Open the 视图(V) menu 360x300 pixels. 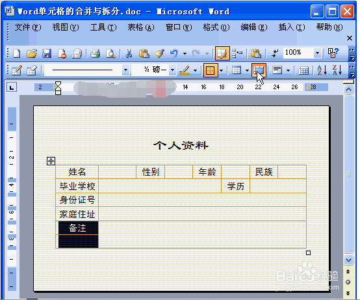(x=66, y=27)
